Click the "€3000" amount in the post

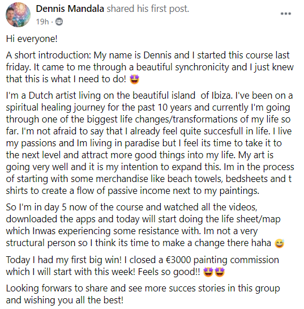coord(178,260)
